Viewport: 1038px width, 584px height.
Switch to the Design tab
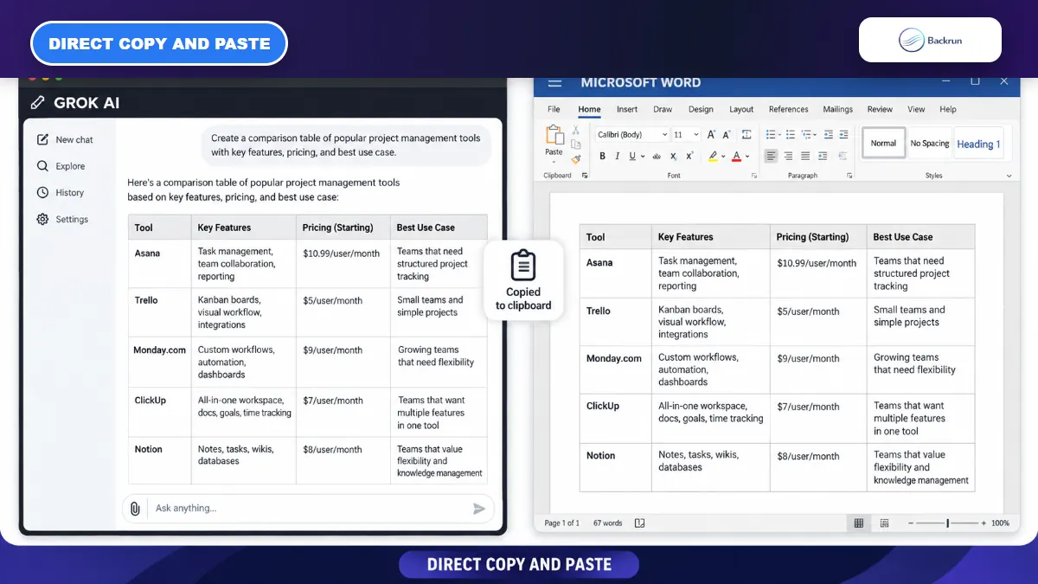(701, 110)
